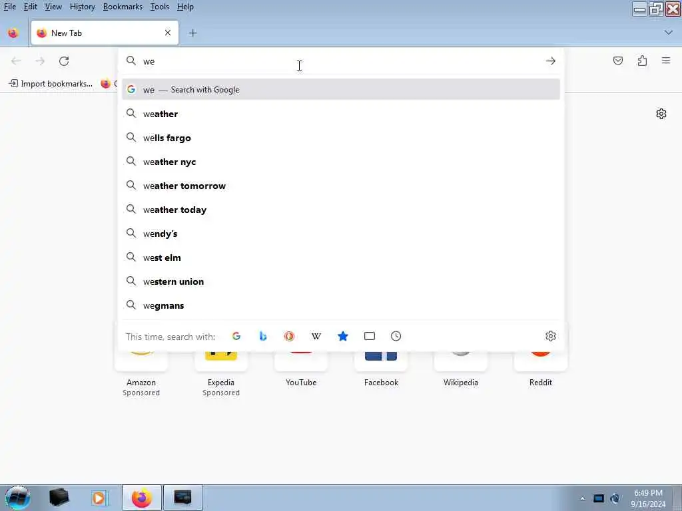Open the History menu

[82, 7]
